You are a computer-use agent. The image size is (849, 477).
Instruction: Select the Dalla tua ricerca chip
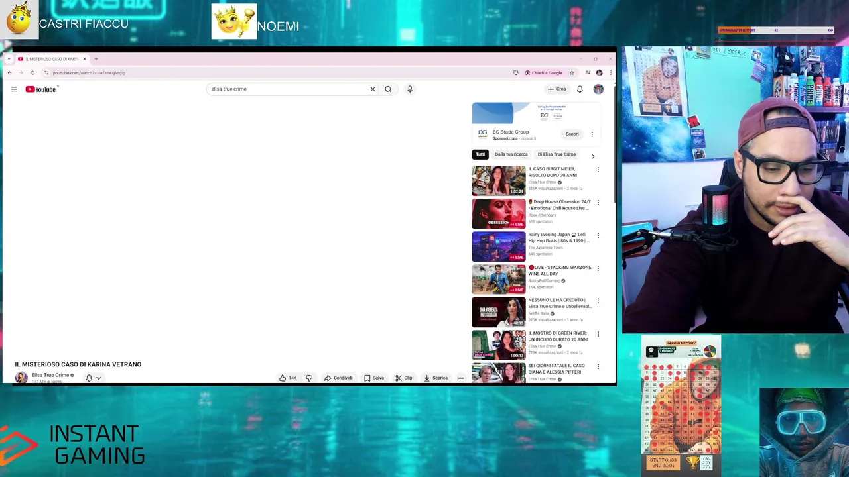point(511,154)
